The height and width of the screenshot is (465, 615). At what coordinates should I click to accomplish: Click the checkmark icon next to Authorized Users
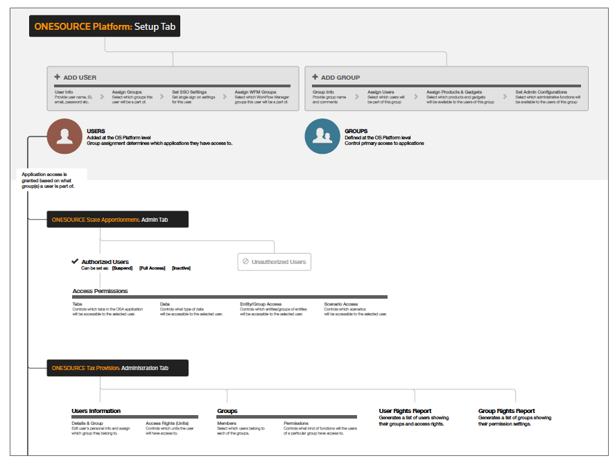point(75,261)
